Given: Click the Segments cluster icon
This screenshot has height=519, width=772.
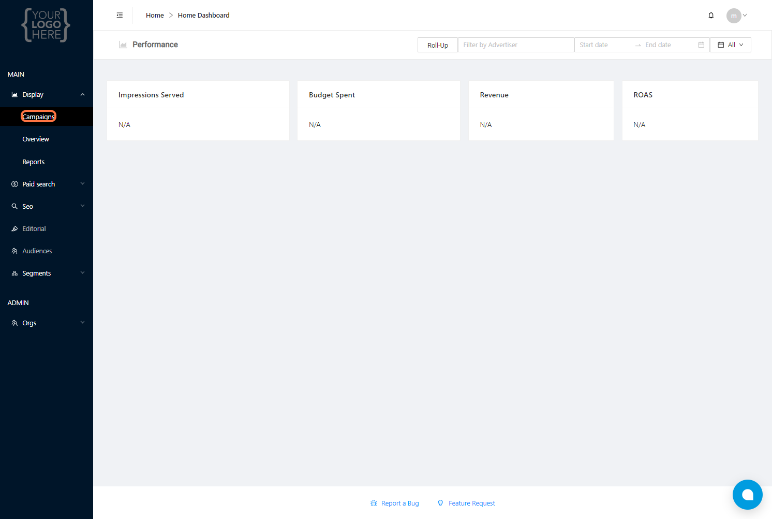Looking at the screenshot, I should (14, 273).
